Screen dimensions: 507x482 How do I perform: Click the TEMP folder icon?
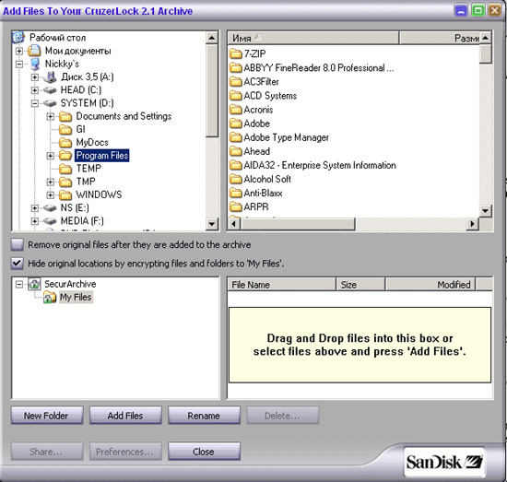pos(65,169)
